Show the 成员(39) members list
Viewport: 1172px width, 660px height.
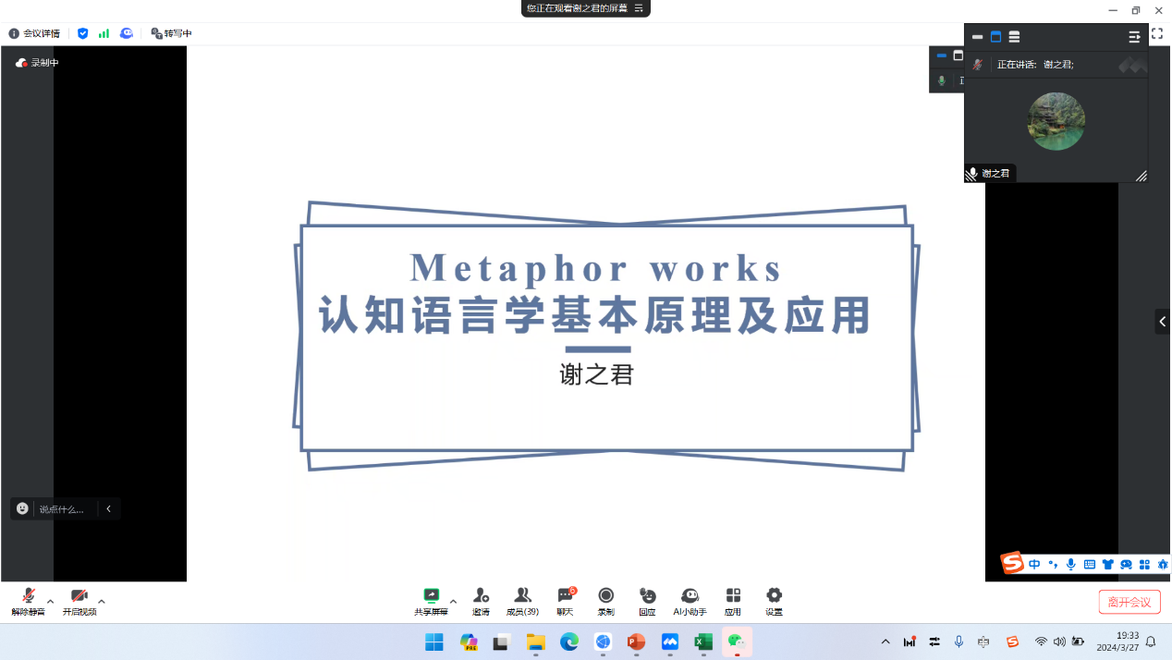coord(522,599)
